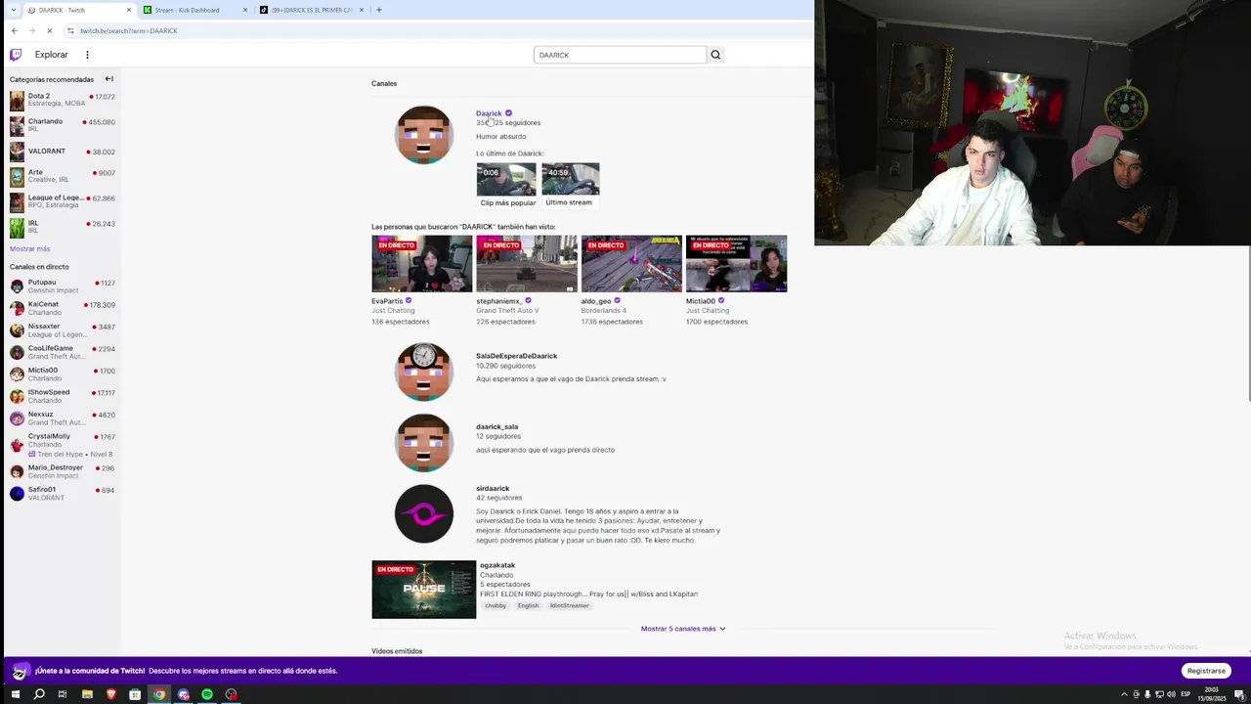Play Daarick's Clip más popular thumbnail

tap(506, 180)
